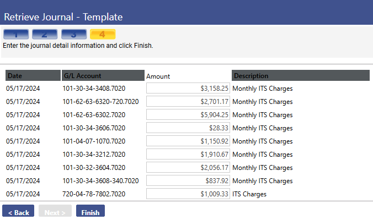
Task: Edit the $837.92 amount field
Action: [x=188, y=180]
